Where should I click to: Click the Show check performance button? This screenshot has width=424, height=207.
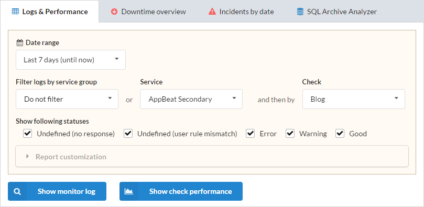(181, 191)
